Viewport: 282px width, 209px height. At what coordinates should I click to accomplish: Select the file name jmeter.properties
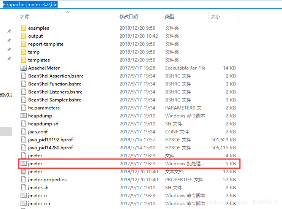click(x=47, y=180)
